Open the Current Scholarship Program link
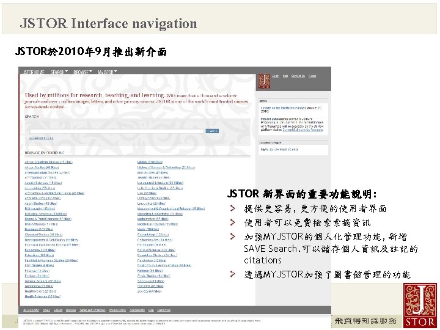 coord(302,130)
